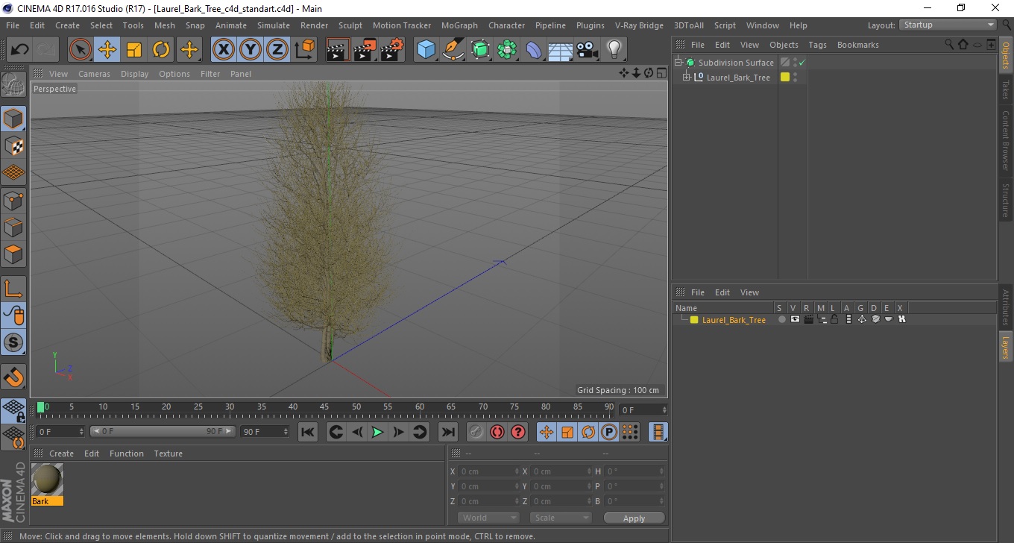Play the animation forward
The image size is (1014, 543).
click(378, 432)
